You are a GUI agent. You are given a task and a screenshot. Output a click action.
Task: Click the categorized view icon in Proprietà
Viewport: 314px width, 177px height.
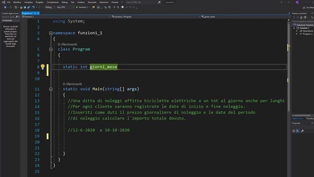point(294,131)
